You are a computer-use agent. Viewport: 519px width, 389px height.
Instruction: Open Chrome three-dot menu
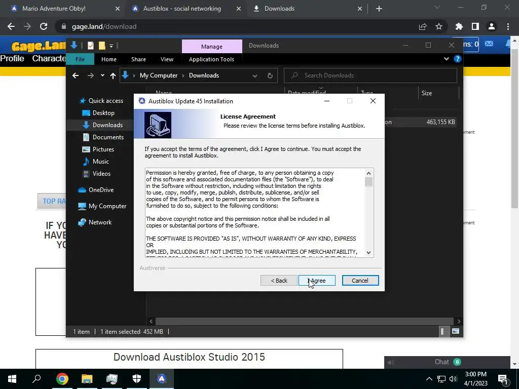[508, 26]
